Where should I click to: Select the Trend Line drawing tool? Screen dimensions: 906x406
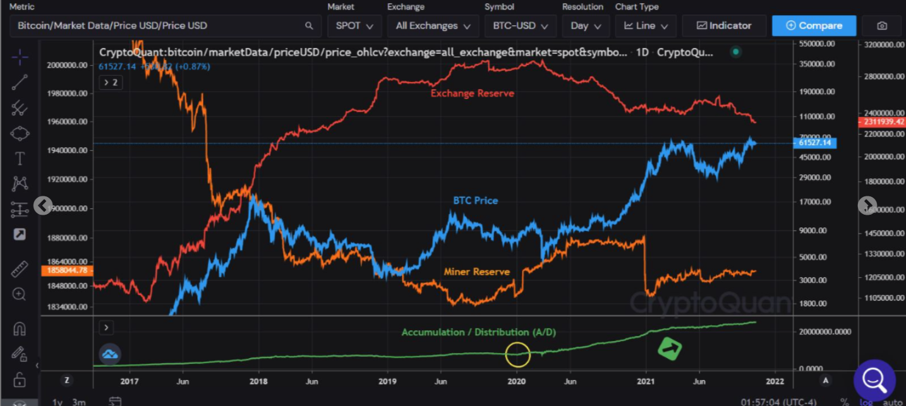click(x=20, y=81)
